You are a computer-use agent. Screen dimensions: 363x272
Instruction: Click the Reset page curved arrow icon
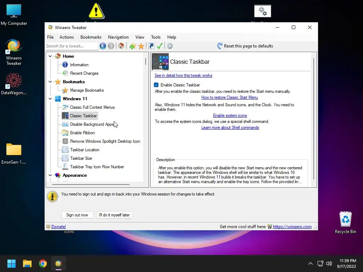coord(220,46)
